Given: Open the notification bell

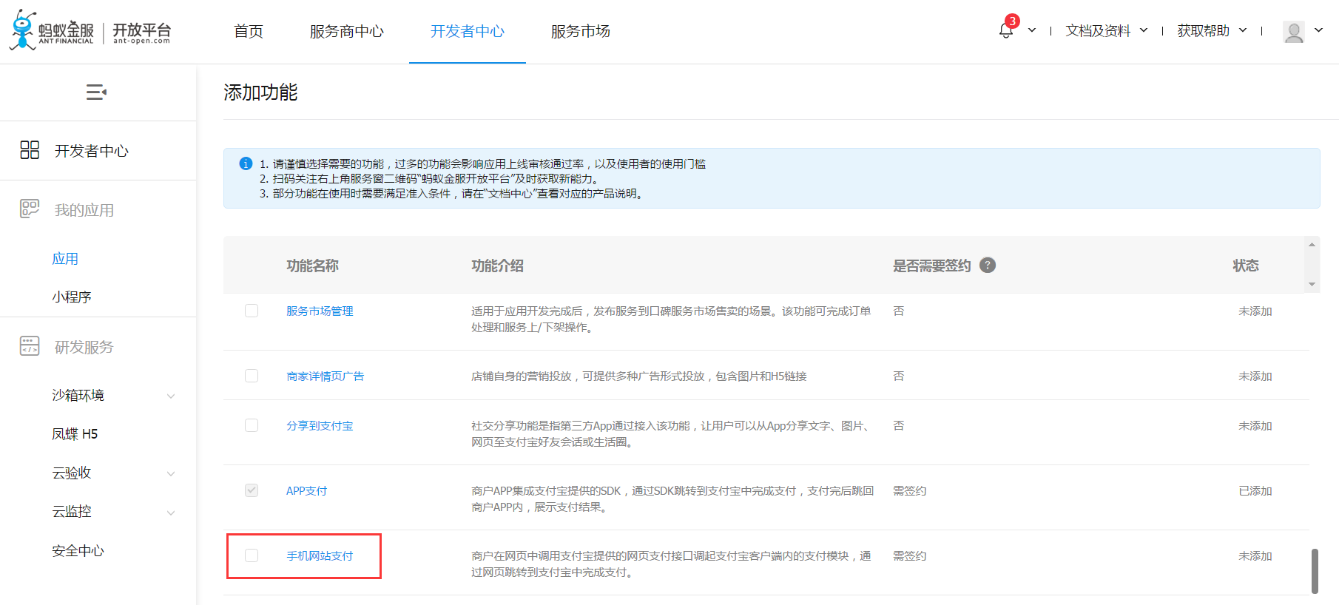Looking at the screenshot, I should tap(1005, 30).
